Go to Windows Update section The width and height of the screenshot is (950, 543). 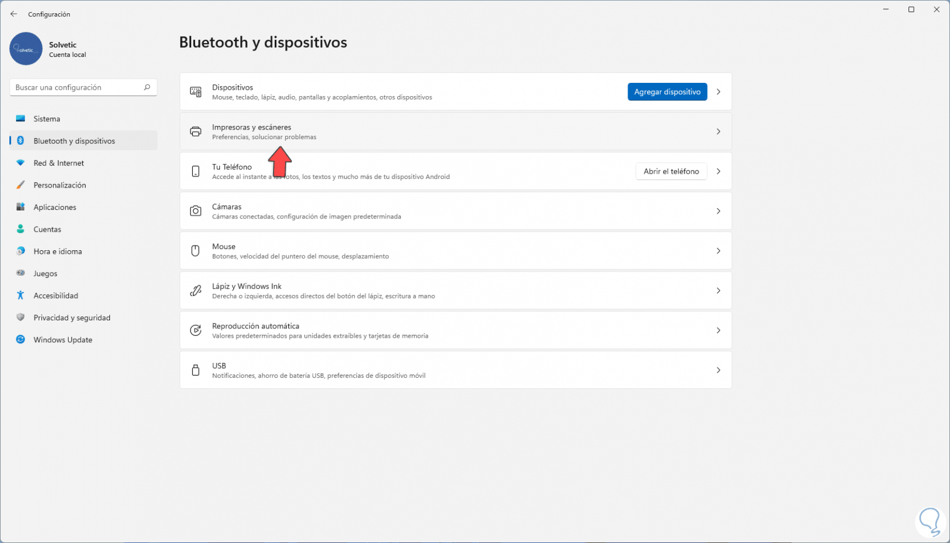(x=63, y=340)
